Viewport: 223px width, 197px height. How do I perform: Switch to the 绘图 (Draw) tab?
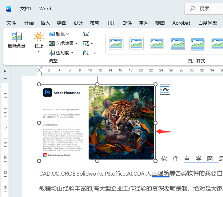point(62,23)
